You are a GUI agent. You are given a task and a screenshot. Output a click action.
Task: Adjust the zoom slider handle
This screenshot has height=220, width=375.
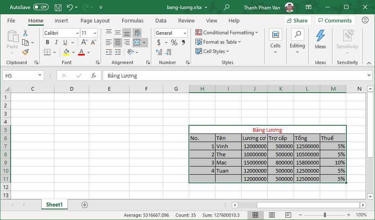point(325,215)
